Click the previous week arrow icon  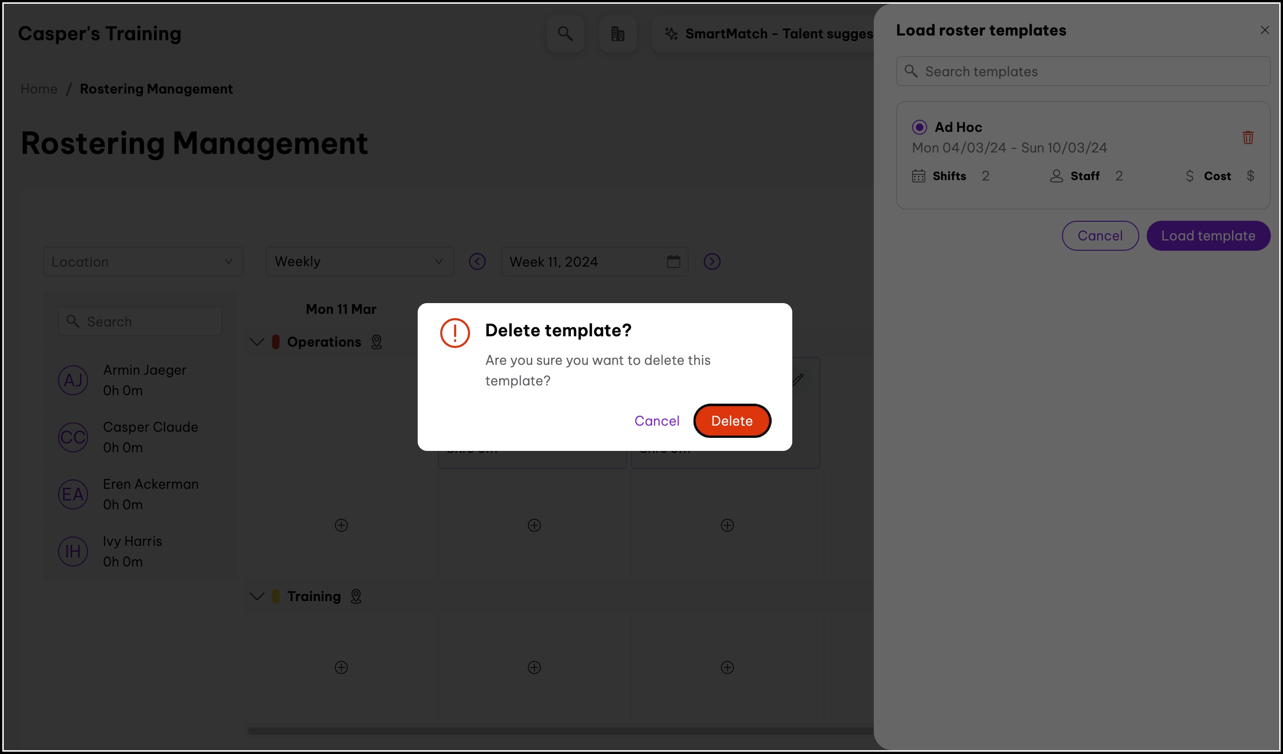coord(477,261)
